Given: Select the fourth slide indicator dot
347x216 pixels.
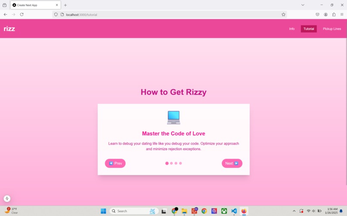Looking at the screenshot, I should 180,163.
